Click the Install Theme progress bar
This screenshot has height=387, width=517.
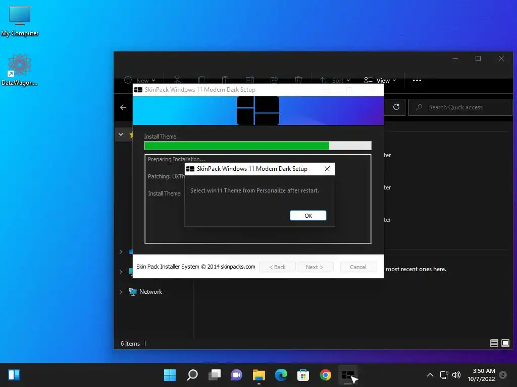coord(258,146)
